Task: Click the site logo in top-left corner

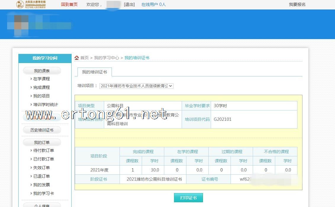Action: point(31,4)
